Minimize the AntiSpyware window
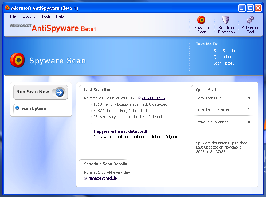266x197 pixels. pyautogui.click(x=242, y=8)
